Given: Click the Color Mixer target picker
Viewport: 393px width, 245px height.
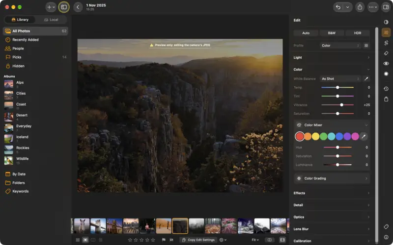Looking at the screenshot, I should [364, 136].
